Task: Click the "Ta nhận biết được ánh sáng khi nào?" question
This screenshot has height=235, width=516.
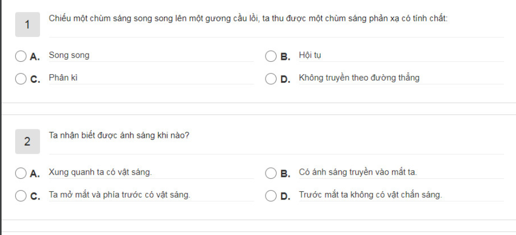Action: click(119, 136)
